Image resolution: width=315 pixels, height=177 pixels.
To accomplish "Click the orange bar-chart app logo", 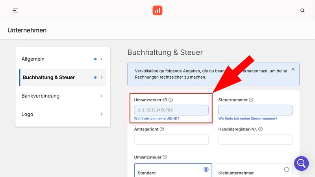I will [x=157, y=11].
